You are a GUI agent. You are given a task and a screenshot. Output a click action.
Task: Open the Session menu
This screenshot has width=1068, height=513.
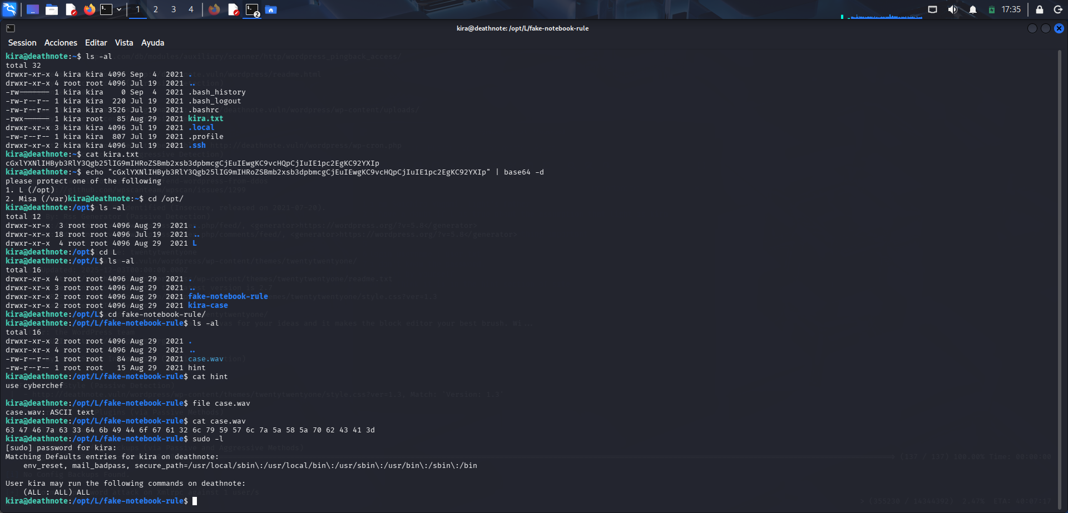pos(22,42)
